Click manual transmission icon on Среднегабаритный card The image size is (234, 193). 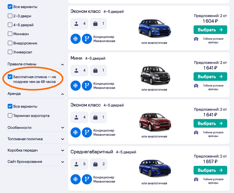[x=87, y=179]
